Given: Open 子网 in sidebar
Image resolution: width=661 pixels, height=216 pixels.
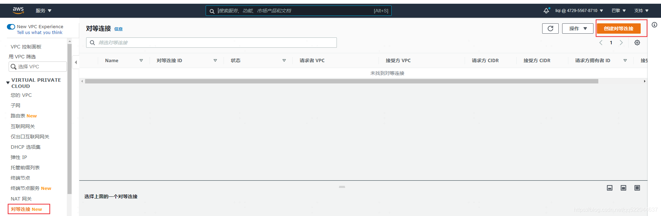Looking at the screenshot, I should pos(16,105).
